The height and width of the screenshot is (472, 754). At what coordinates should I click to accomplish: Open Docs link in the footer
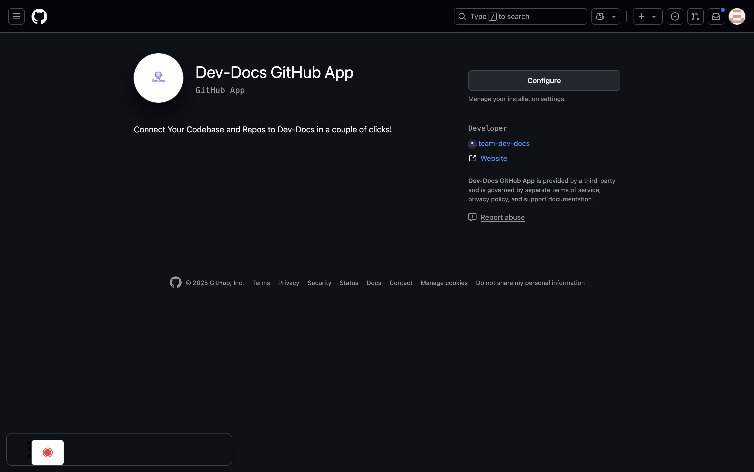pyautogui.click(x=374, y=283)
